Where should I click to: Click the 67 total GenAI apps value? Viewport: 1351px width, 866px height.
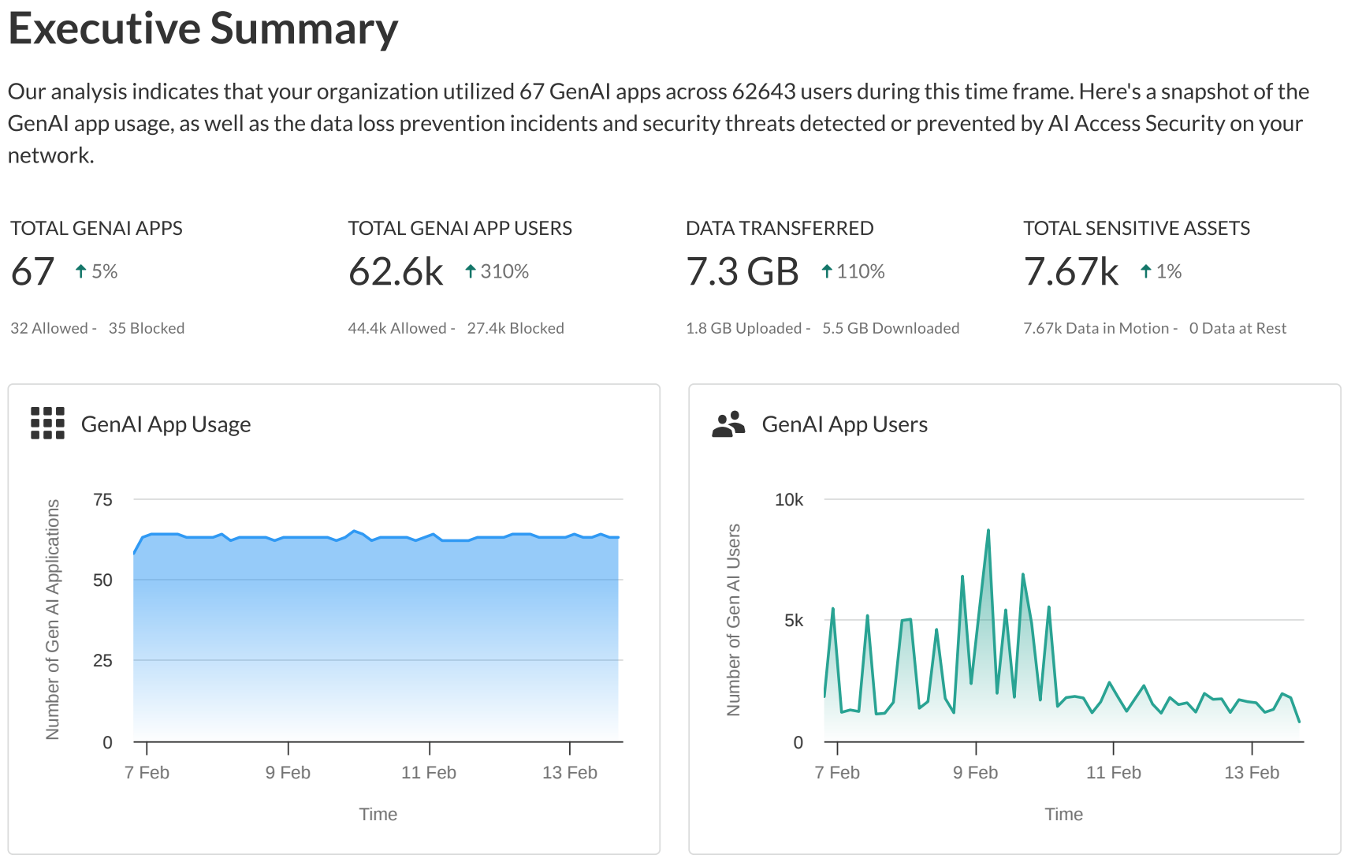pos(32,272)
